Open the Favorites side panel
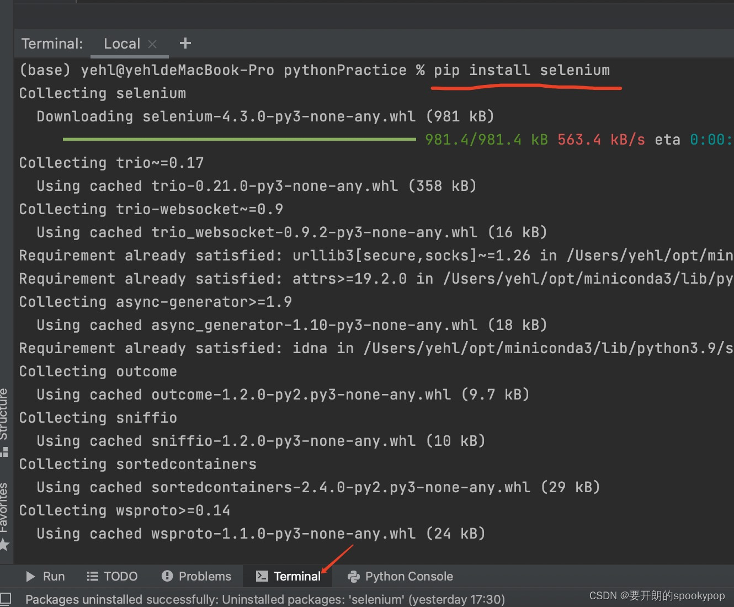This screenshot has width=734, height=607. tap(4, 517)
